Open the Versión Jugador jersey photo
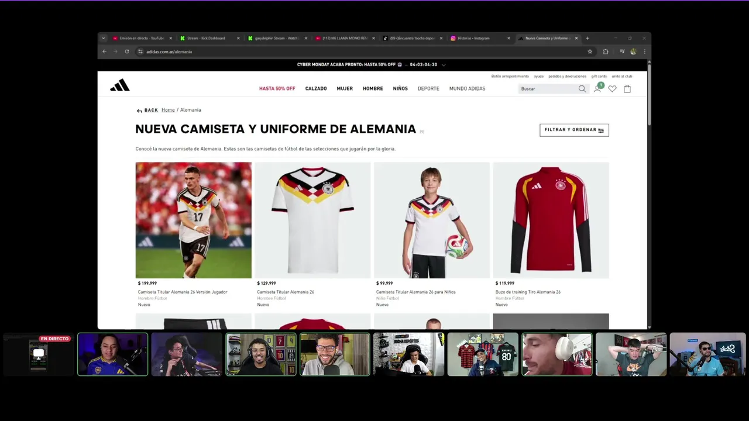The height and width of the screenshot is (421, 749). click(194, 220)
